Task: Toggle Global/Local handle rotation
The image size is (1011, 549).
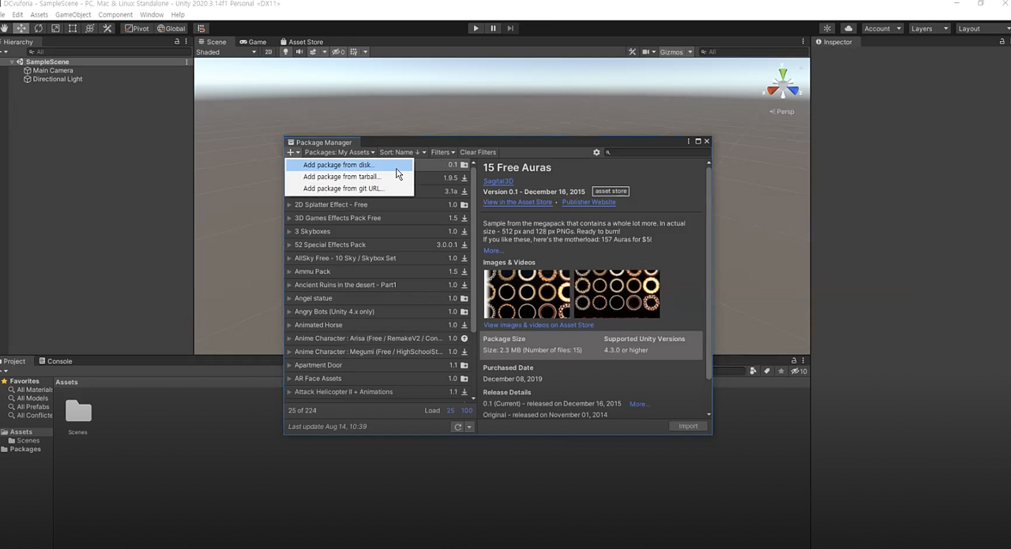Action: point(171,28)
